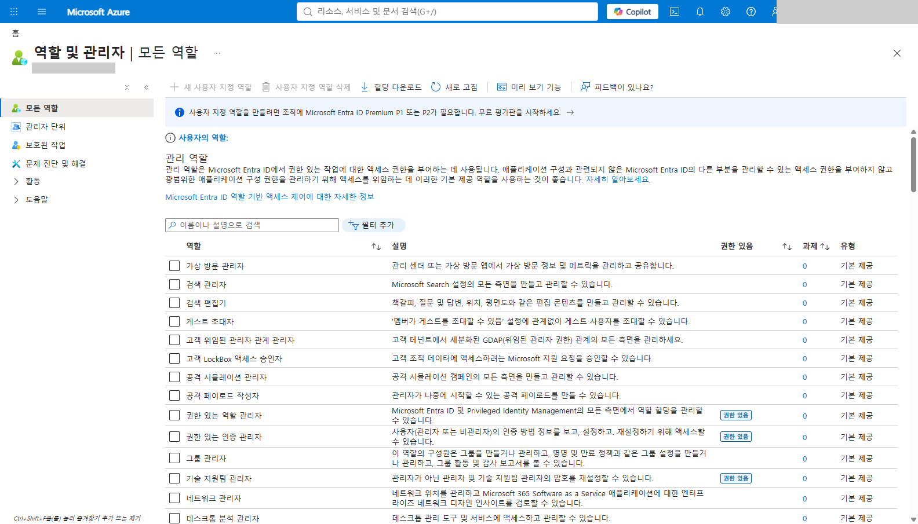Check the 권한 있는 역할 관리자 checkbox
This screenshot has height=524, width=918.
point(174,415)
